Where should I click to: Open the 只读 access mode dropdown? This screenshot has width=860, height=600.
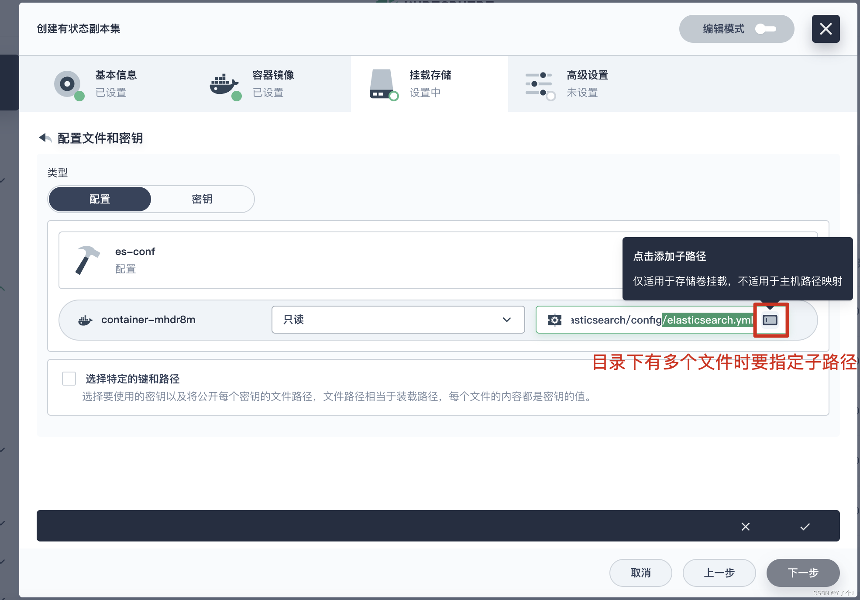pyautogui.click(x=398, y=320)
